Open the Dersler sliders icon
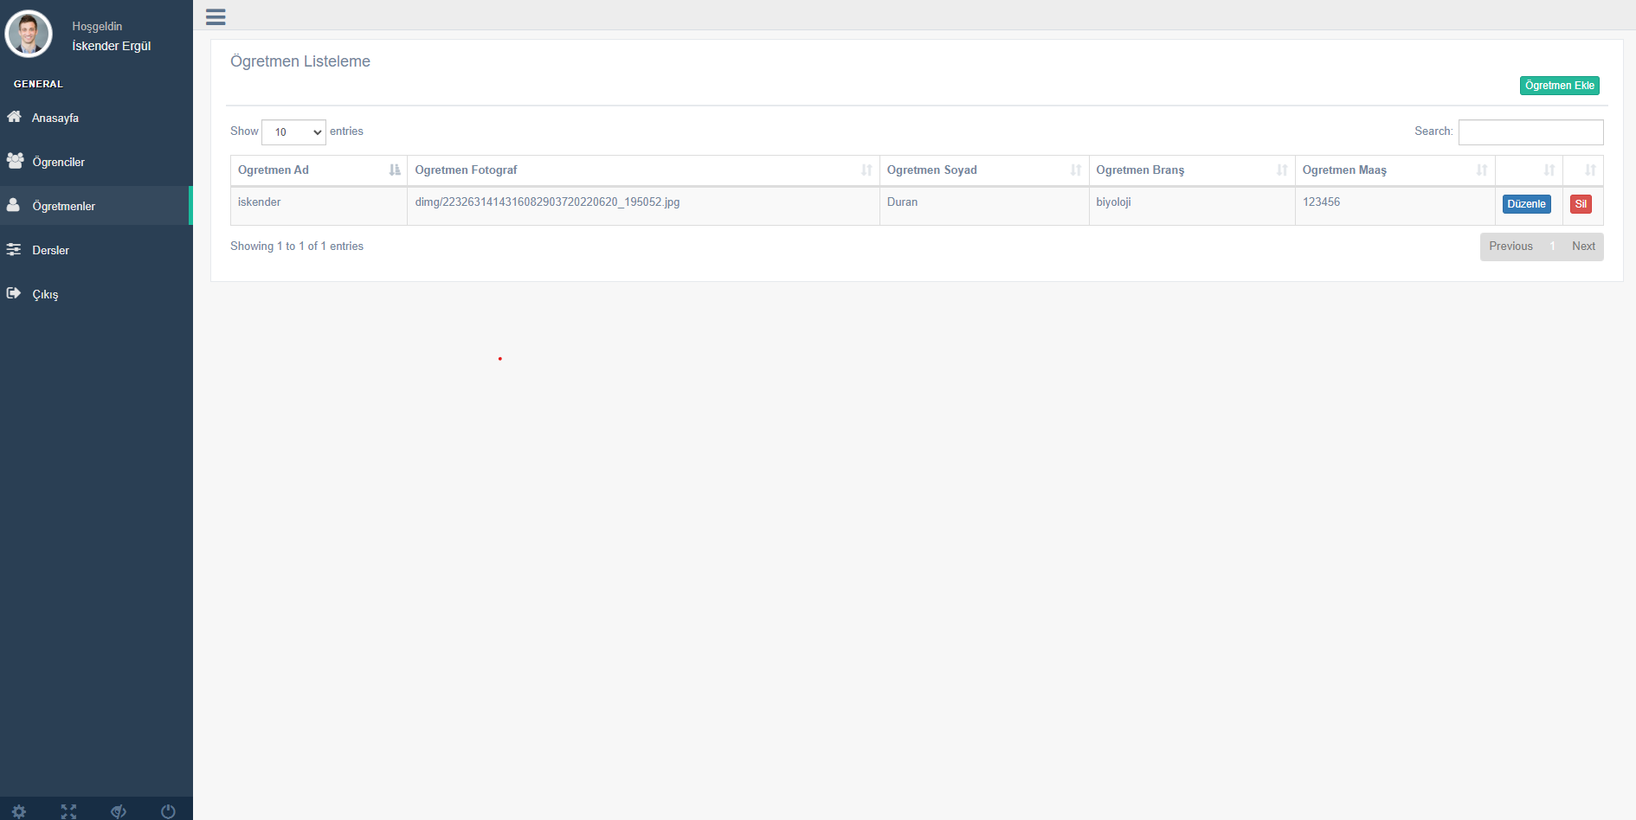Image resolution: width=1636 pixels, height=820 pixels. [x=14, y=249]
